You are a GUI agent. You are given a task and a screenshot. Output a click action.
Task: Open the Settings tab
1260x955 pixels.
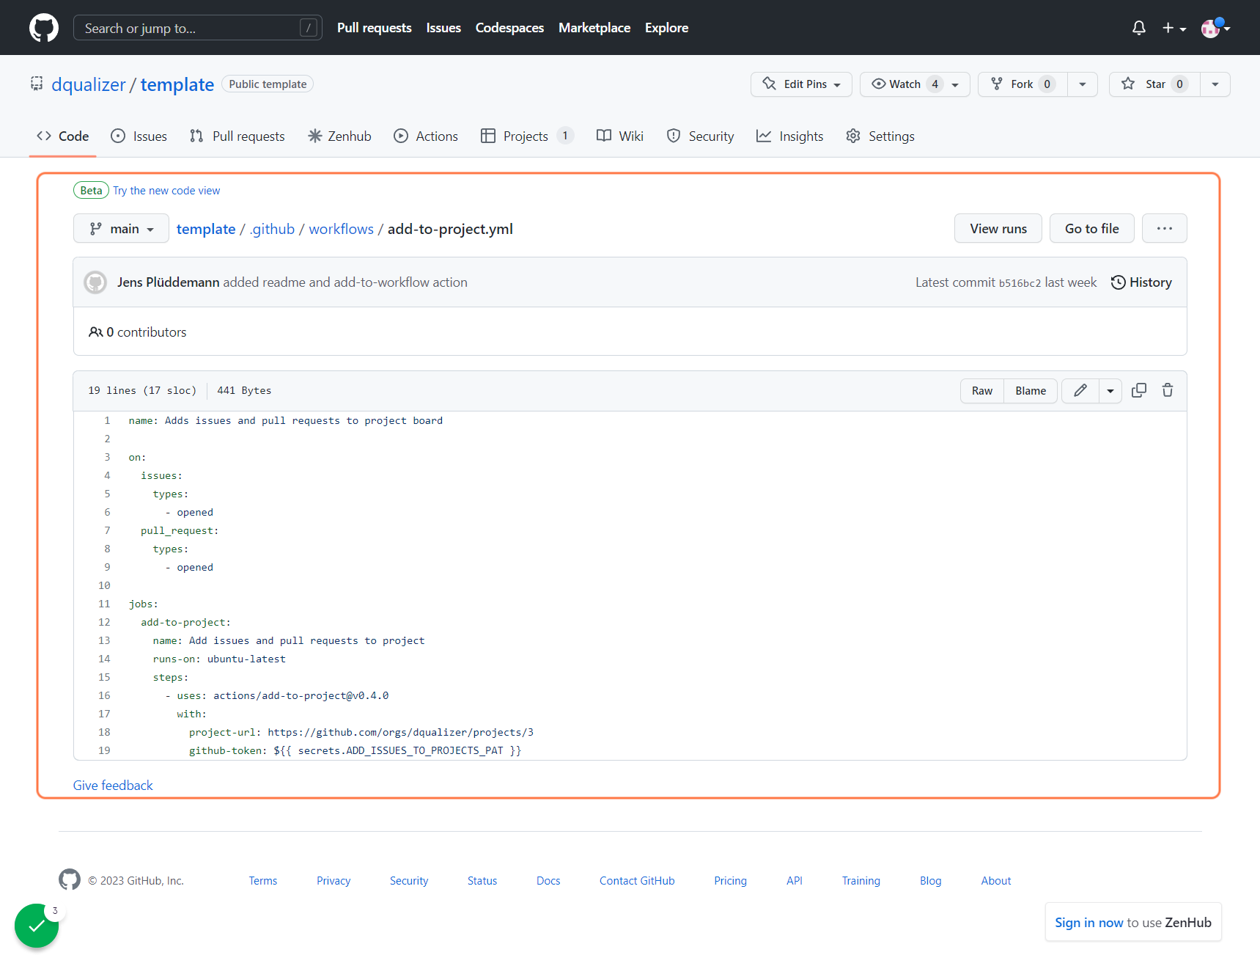[x=880, y=136]
